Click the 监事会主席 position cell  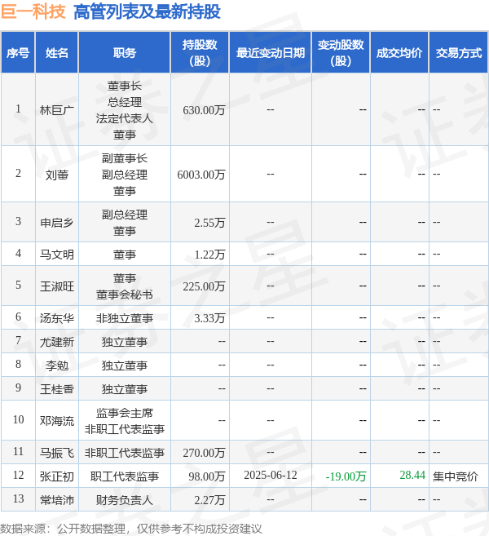(125, 420)
